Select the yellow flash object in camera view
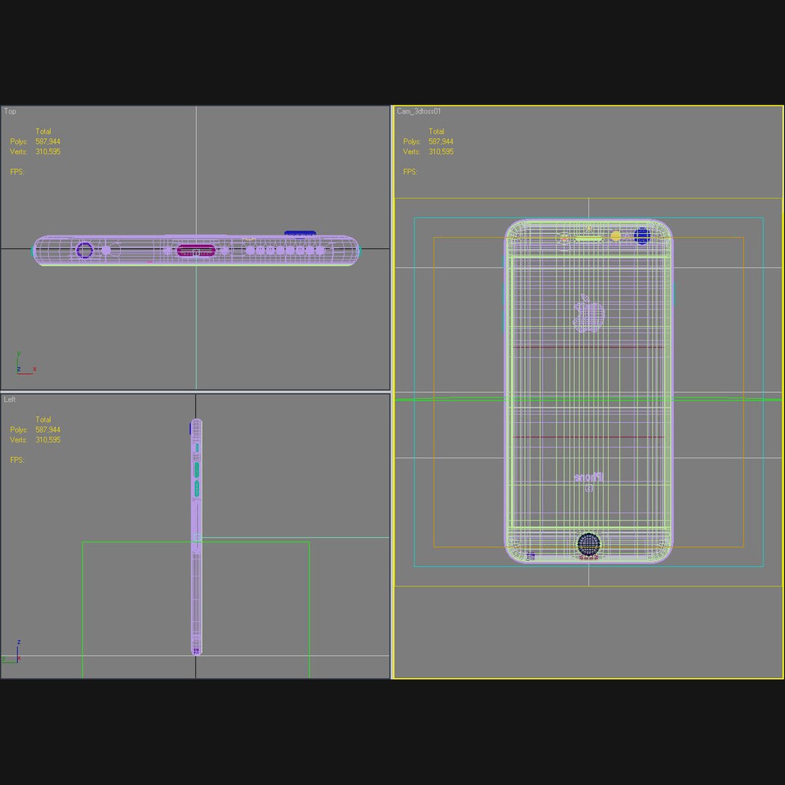Screen dimensions: 785x785 (x=616, y=235)
